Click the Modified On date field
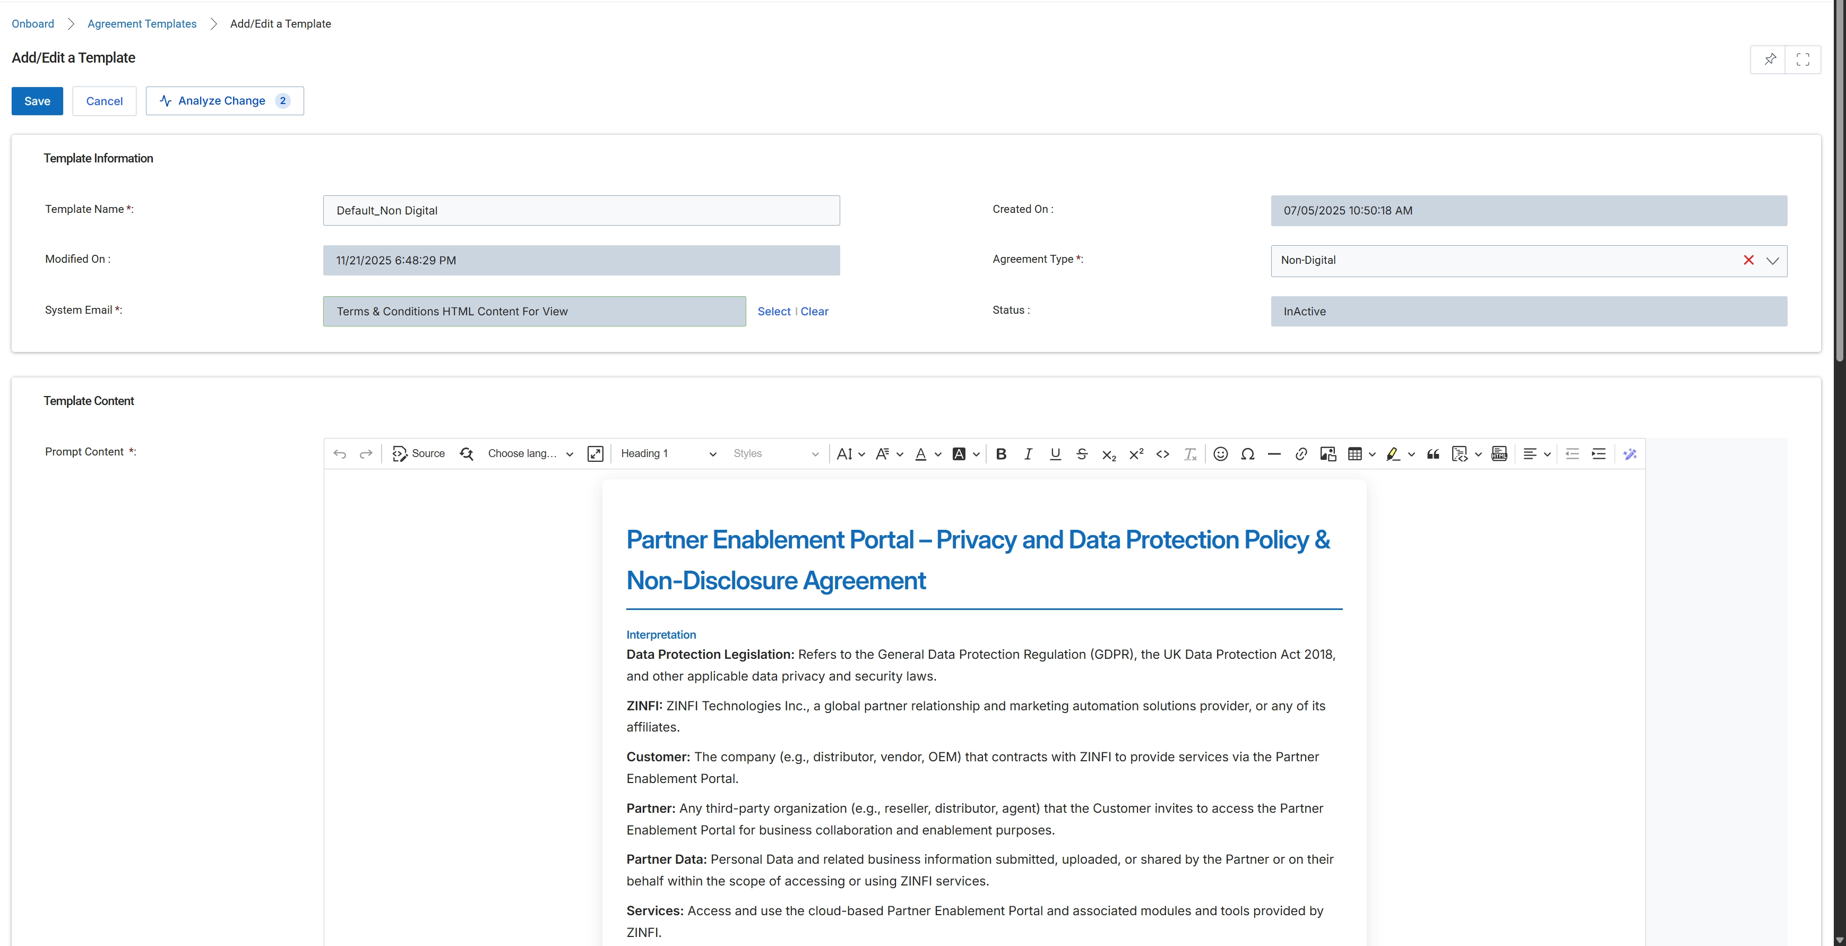 581,261
